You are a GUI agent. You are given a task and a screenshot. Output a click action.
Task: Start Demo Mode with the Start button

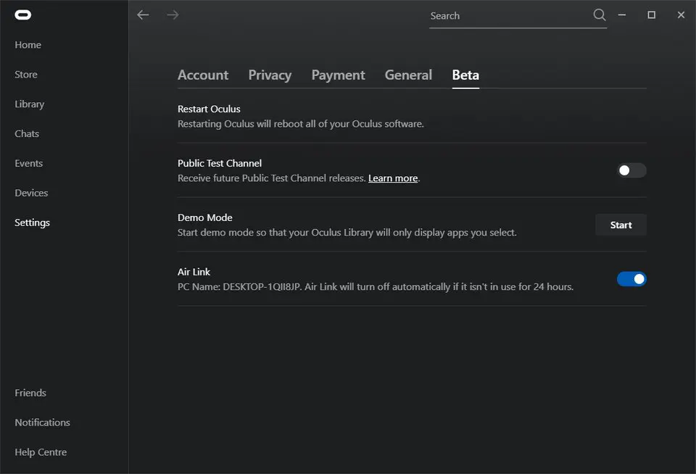tap(621, 225)
